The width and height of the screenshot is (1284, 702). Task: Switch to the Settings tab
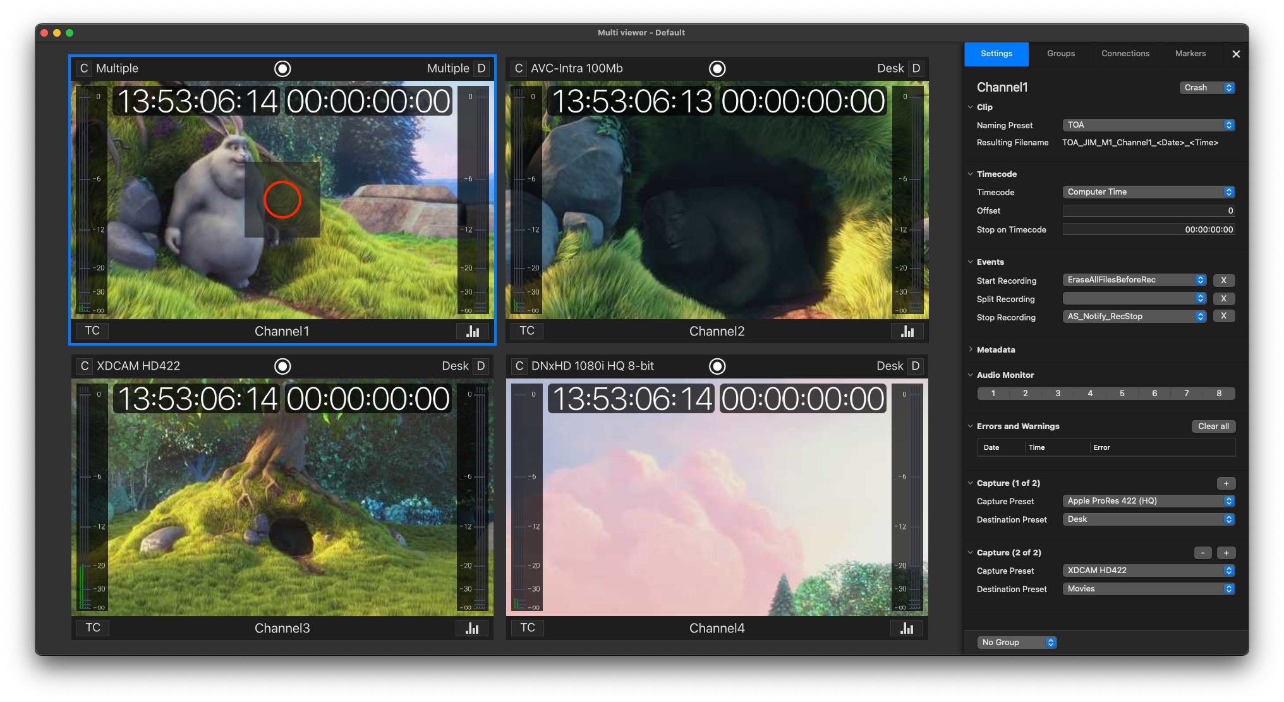click(x=996, y=54)
